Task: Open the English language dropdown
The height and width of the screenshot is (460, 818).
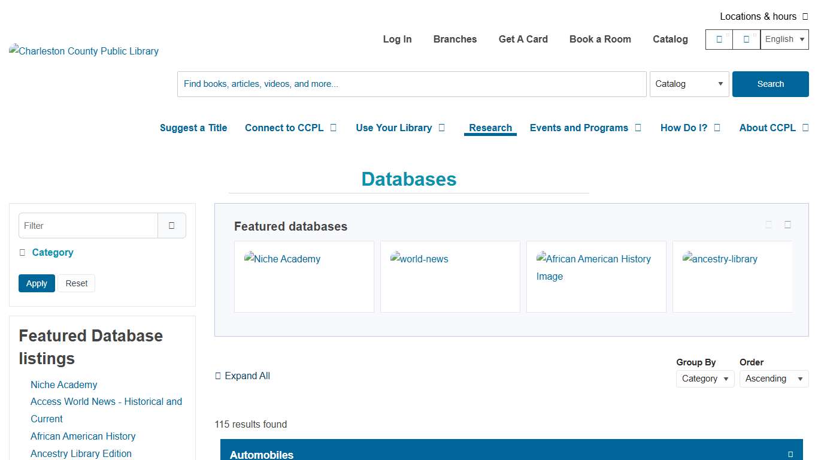Action: click(784, 39)
